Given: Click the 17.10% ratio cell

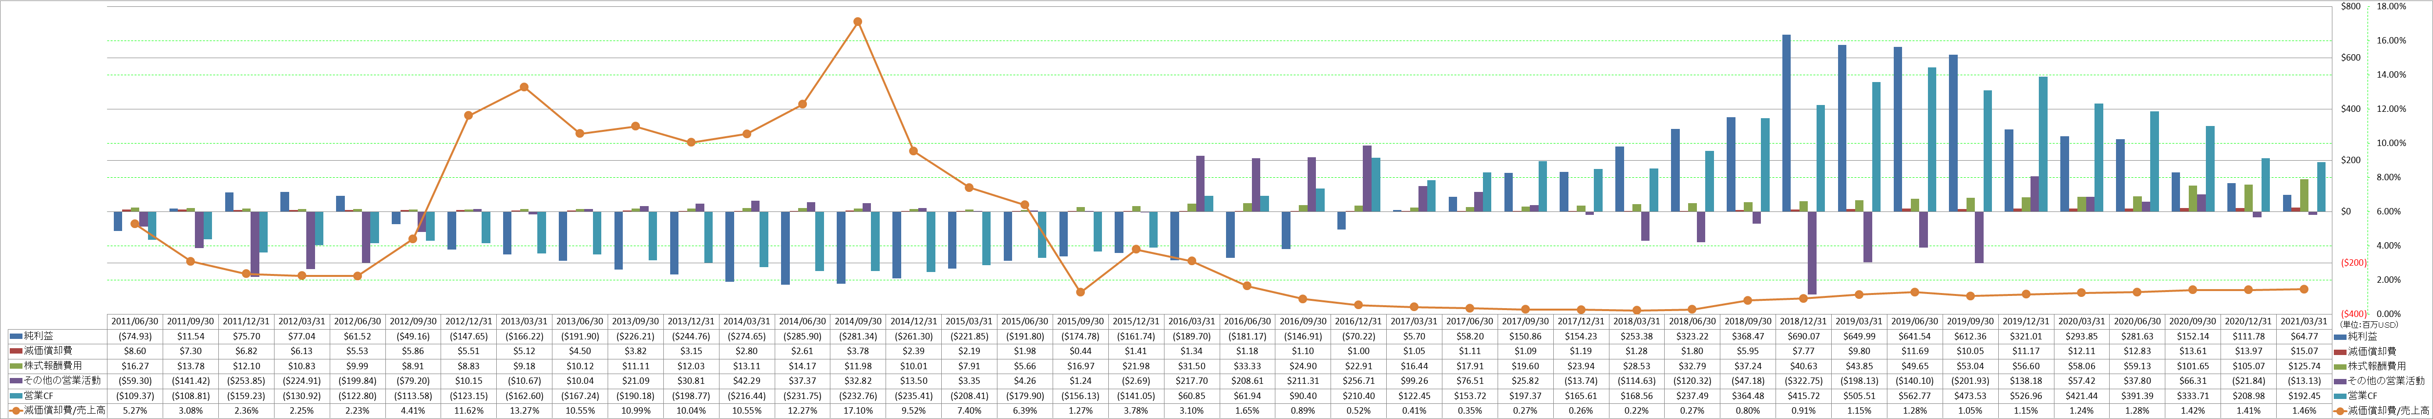Looking at the screenshot, I should click(857, 411).
